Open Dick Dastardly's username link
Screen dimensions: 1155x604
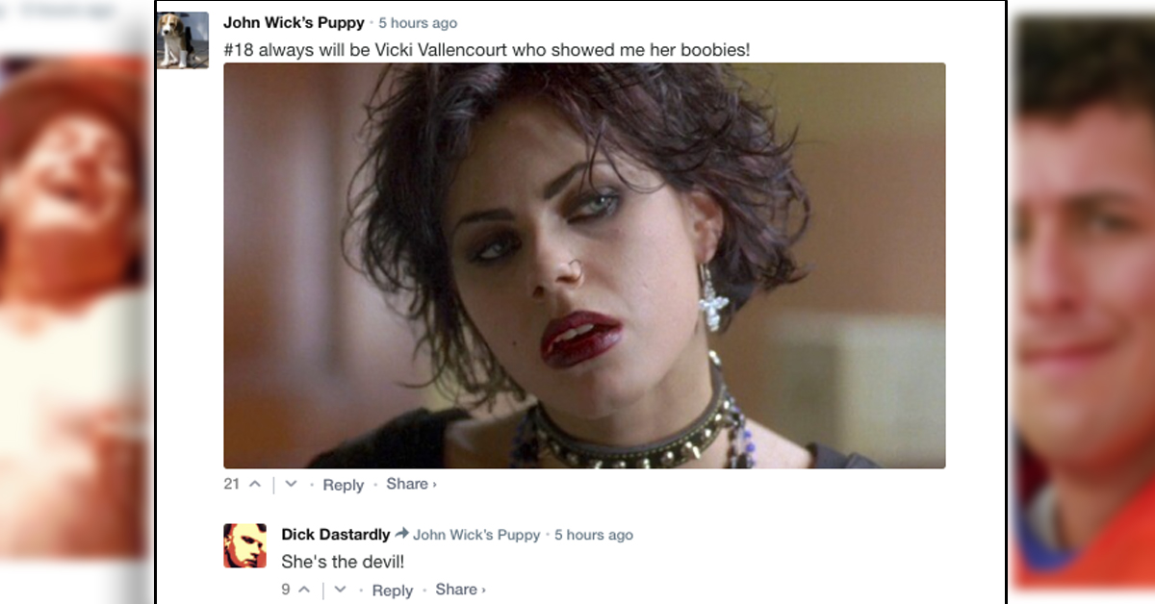336,534
